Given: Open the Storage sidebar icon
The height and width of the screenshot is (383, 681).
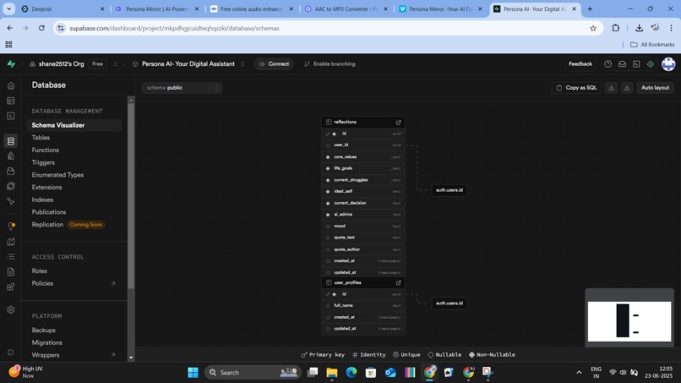Looking at the screenshot, I should pos(11,172).
